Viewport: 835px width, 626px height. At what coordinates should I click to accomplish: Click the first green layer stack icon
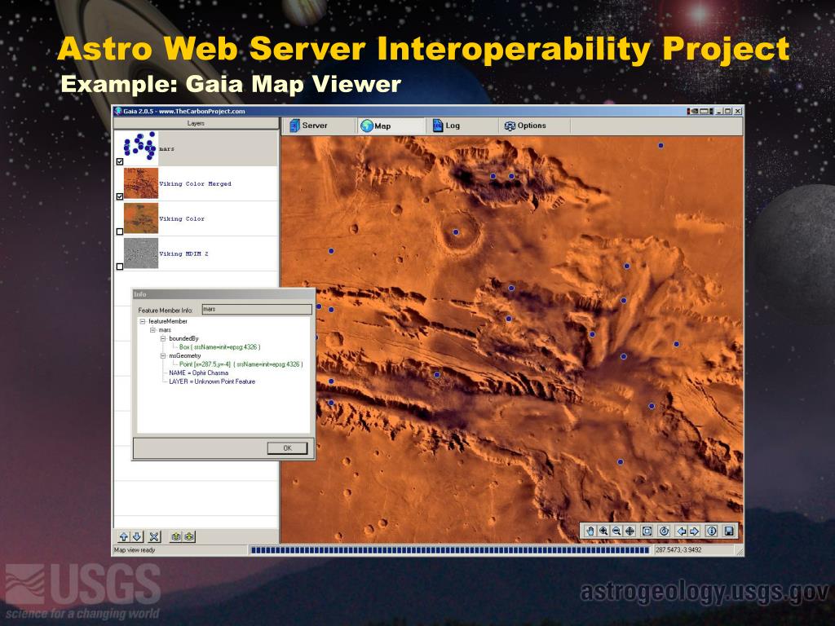coord(176,536)
